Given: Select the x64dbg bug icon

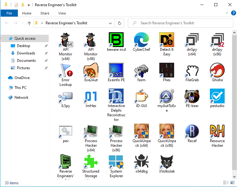Looking at the screenshot, I should point(141,161).
